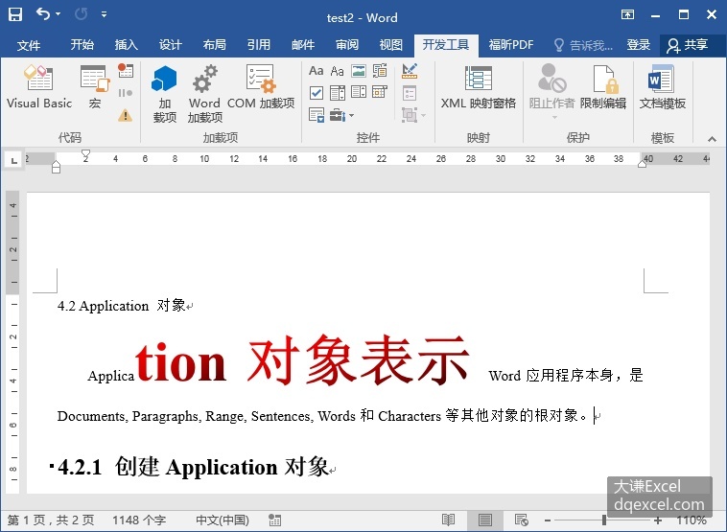727x532 pixels.
Task: Open the 文件 File menu
Action: [29, 45]
